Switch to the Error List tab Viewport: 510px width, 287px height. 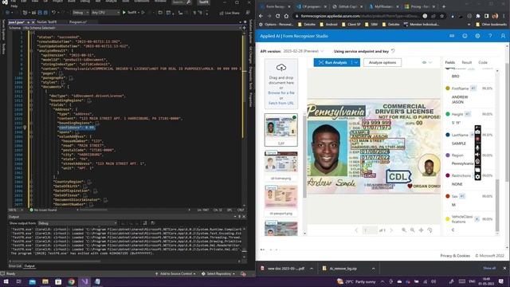coord(14,266)
